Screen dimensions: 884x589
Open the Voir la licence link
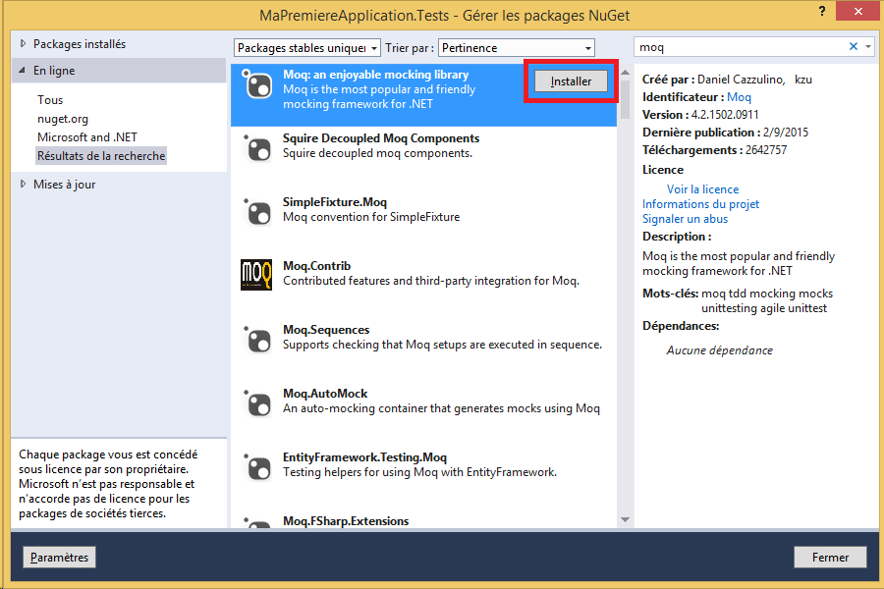pyautogui.click(x=702, y=189)
